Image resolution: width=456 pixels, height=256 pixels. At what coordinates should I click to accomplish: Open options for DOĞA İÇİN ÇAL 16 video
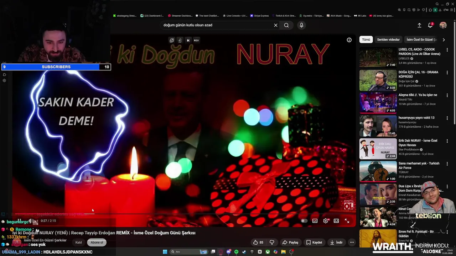447,73
